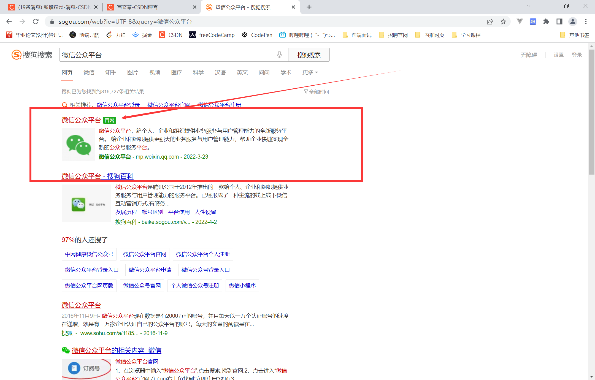Click the voice search microphone icon

click(279, 55)
